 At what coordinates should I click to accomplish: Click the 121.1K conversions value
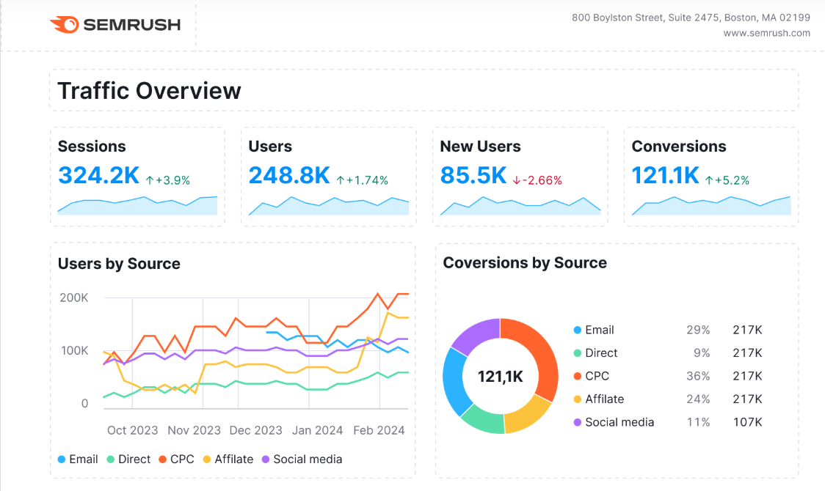pyautogui.click(x=666, y=175)
